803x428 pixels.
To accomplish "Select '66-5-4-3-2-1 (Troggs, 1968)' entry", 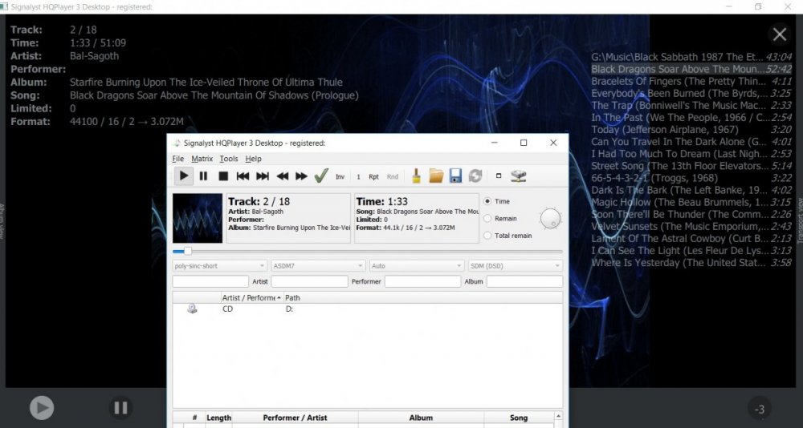I will pos(691,178).
